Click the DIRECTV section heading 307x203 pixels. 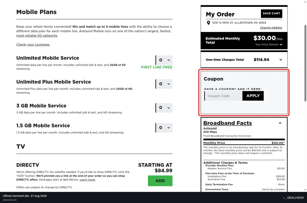point(28,165)
